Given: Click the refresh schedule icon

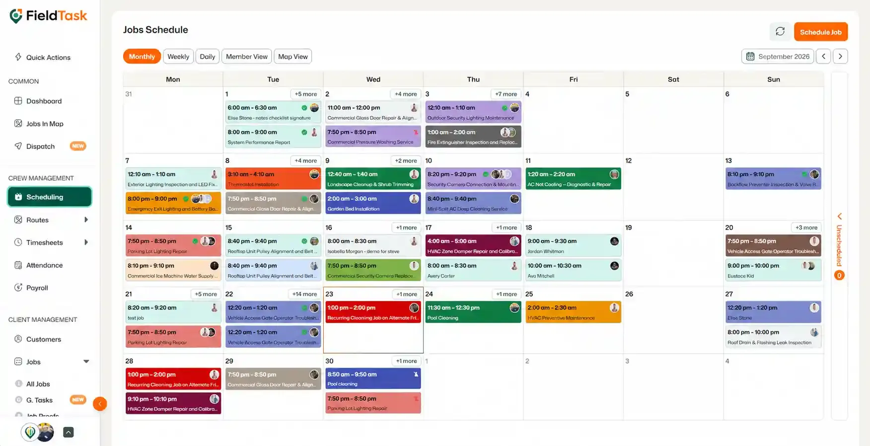Looking at the screenshot, I should click(780, 32).
